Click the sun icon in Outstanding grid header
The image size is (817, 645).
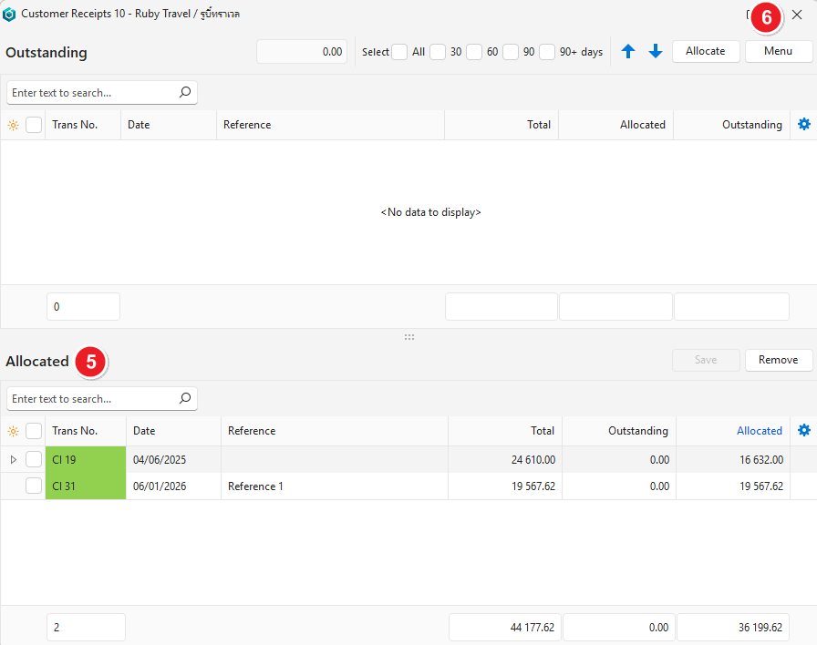[13, 126]
